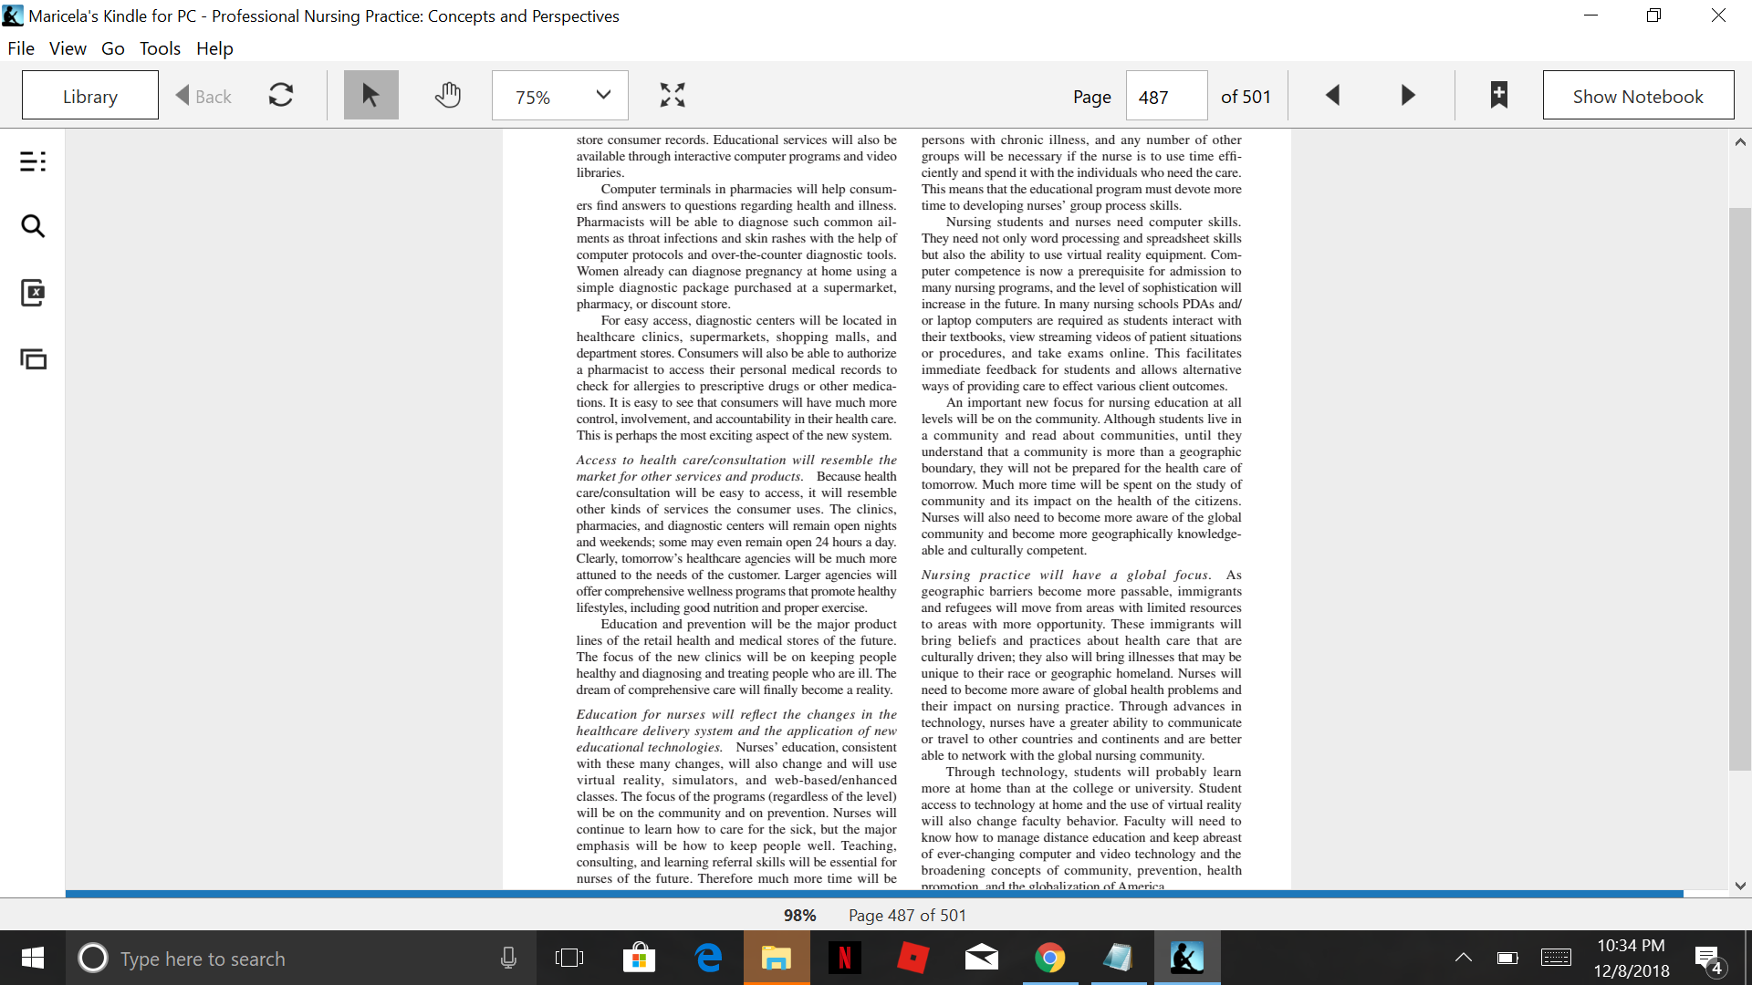Select the arrow pointer tool
Viewport: 1752px width, 985px height.
370,95
